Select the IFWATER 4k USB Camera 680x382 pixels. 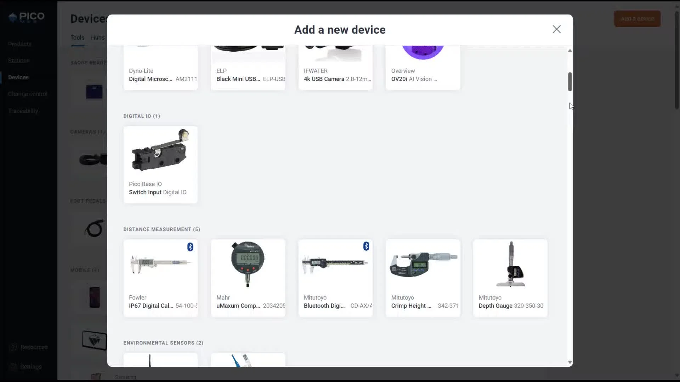[335, 68]
